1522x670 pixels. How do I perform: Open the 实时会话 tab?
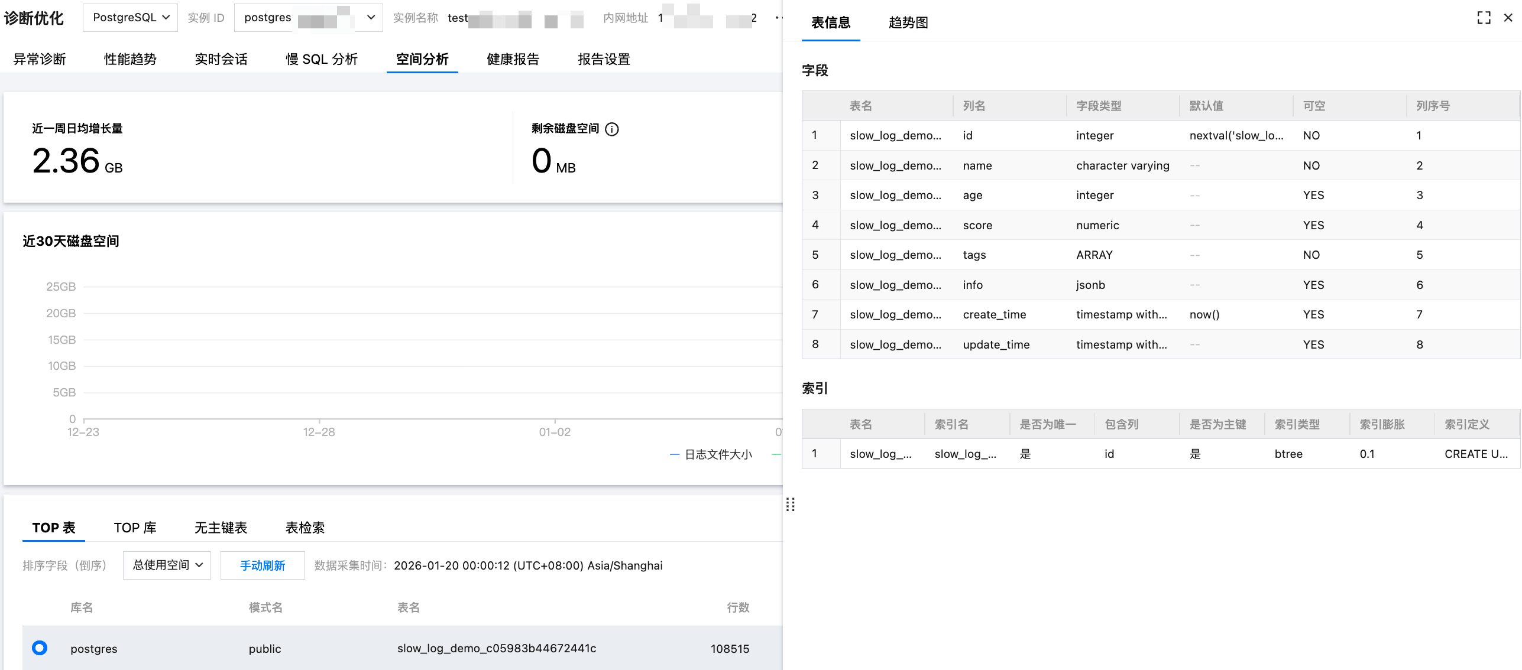point(221,59)
